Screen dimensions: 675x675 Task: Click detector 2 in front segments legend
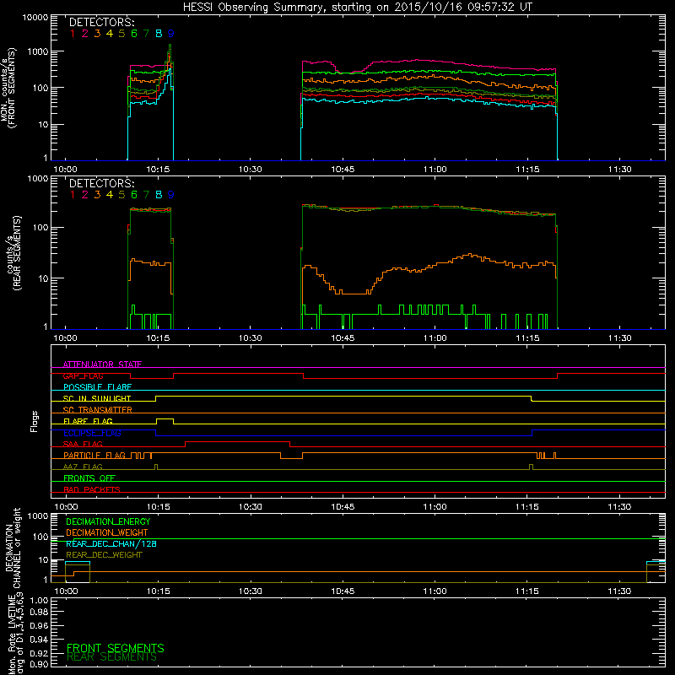[x=85, y=34]
